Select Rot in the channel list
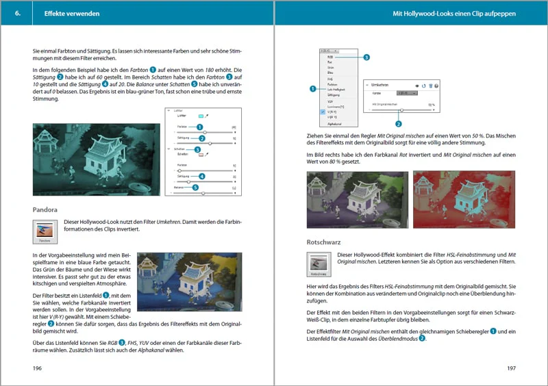Viewport: 548px width, 386px height. point(329,62)
